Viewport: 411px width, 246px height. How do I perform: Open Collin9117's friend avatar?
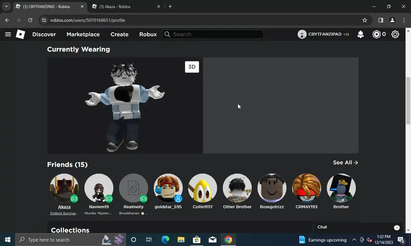pos(203,188)
